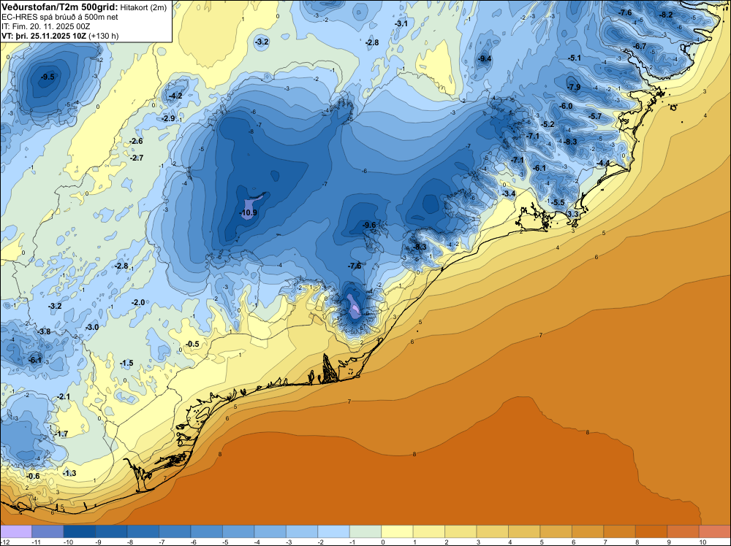Click the -6.7 temperature label
The image size is (731, 546).
[x=640, y=46]
